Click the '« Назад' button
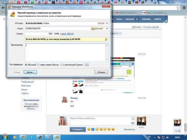The width and height of the screenshot is (187, 140). tap(17, 72)
